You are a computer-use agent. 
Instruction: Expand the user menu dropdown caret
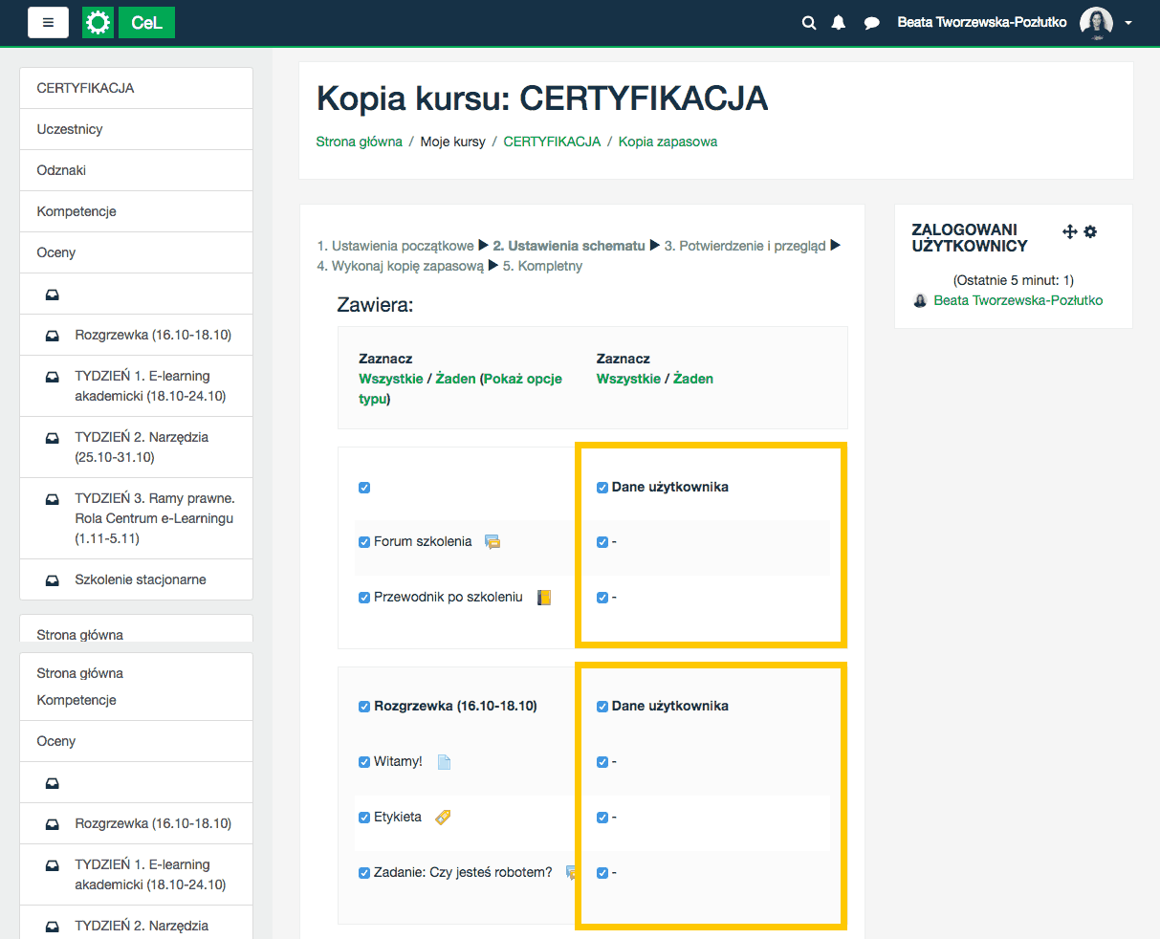click(1128, 23)
